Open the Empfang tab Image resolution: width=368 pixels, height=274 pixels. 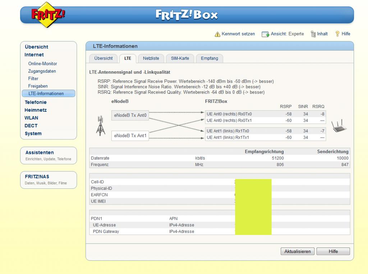(x=210, y=58)
